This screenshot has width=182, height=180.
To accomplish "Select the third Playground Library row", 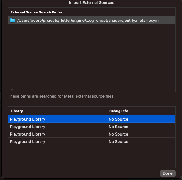I will tap(92, 134).
